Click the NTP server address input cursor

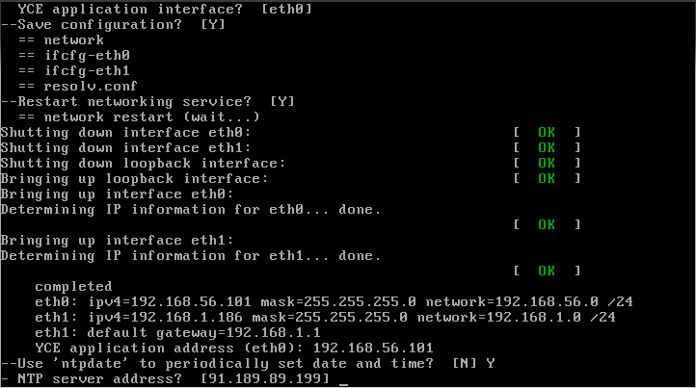tap(344, 381)
